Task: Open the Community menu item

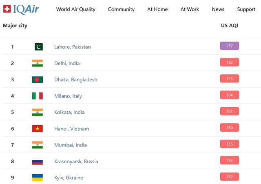Action: [x=121, y=9]
